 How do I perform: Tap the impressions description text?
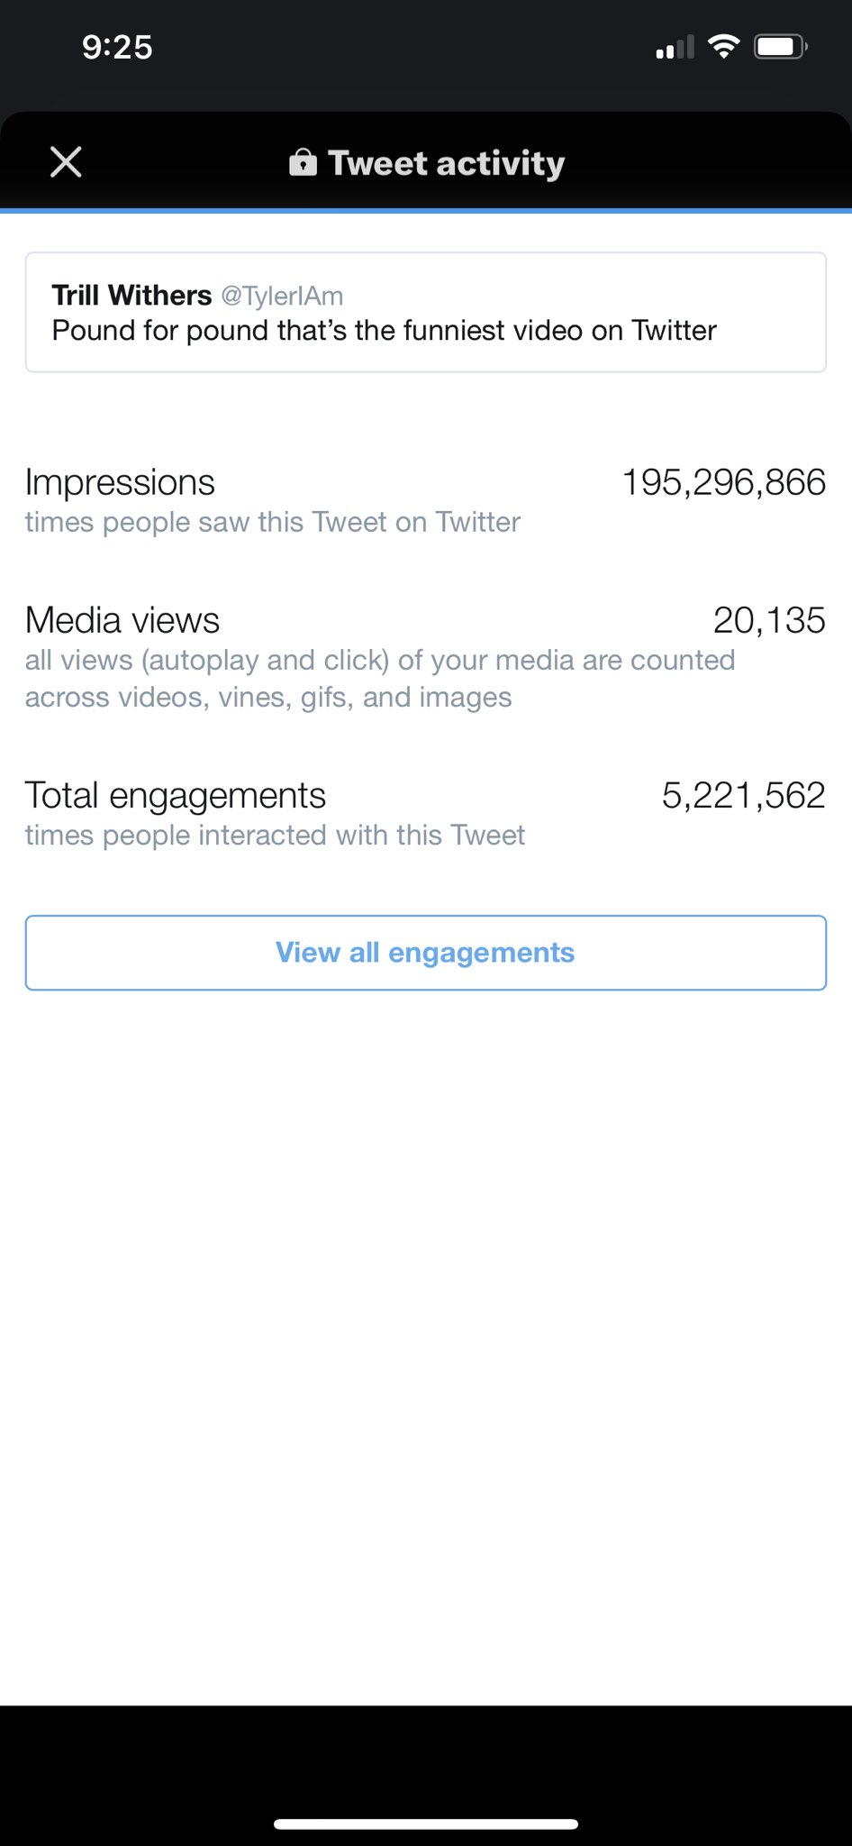273,522
